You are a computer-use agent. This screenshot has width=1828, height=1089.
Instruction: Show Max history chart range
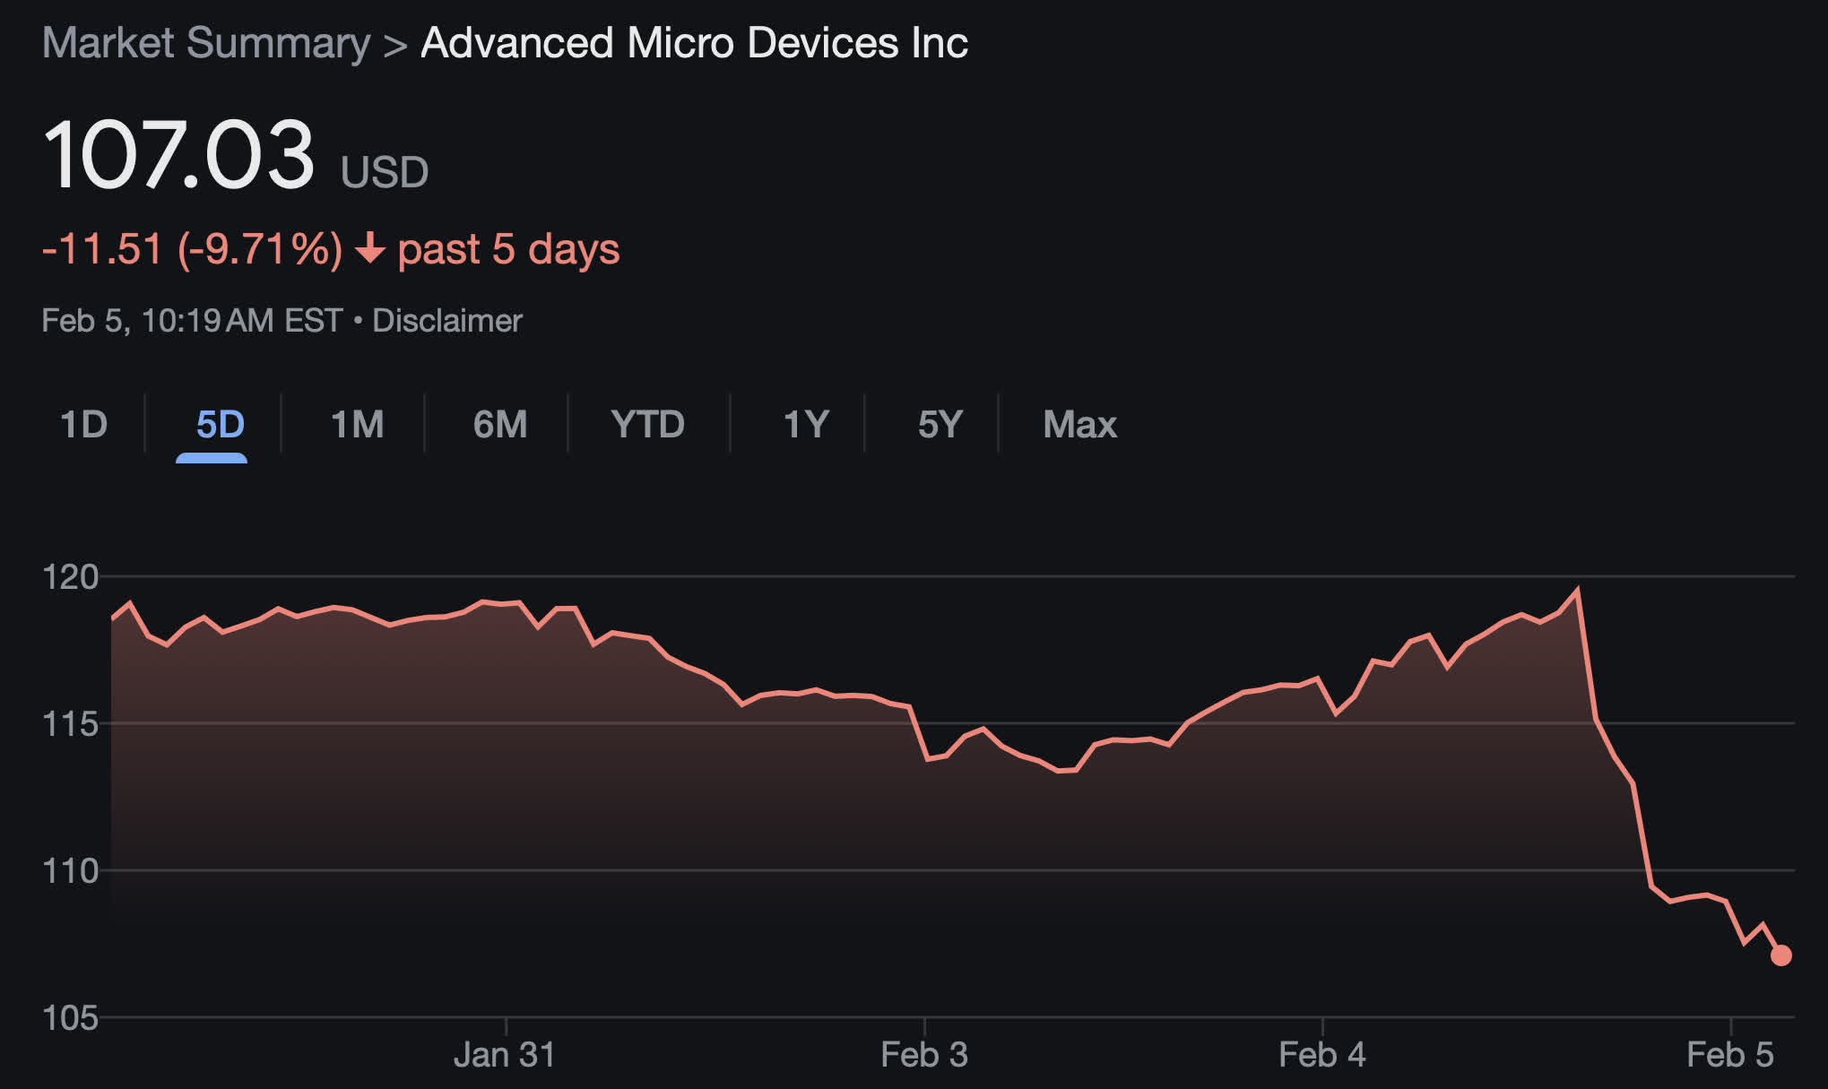(x=1079, y=424)
